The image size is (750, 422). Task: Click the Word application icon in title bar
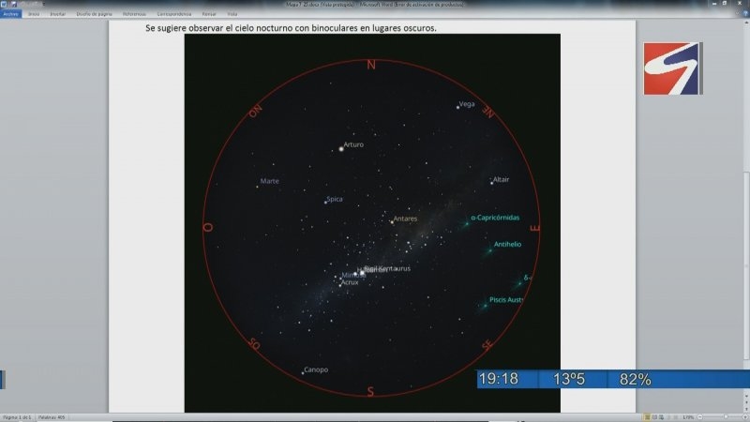pyautogui.click(x=4, y=5)
